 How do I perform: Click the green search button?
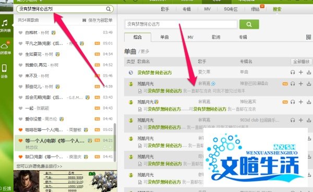pos(249,25)
